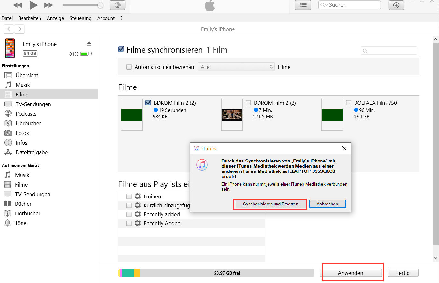Open the Anzeige menu

(55, 18)
